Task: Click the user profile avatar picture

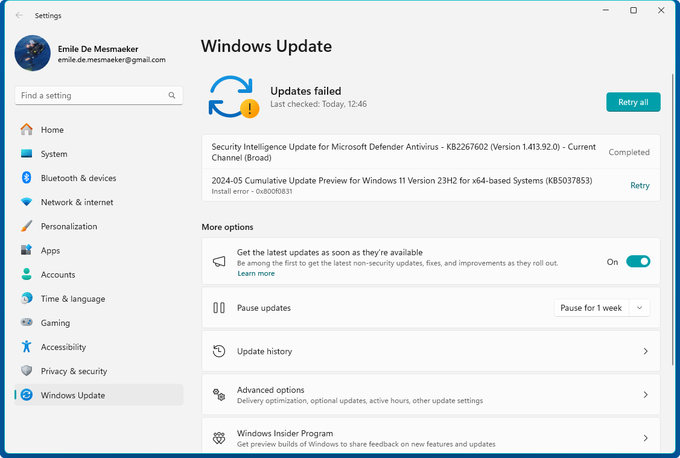Action: point(33,53)
